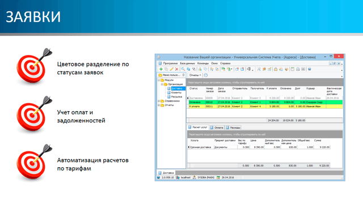The width and height of the screenshot is (363, 204).
Task: Click the yellow pencil Edit icon
Action: (x=171, y=69)
